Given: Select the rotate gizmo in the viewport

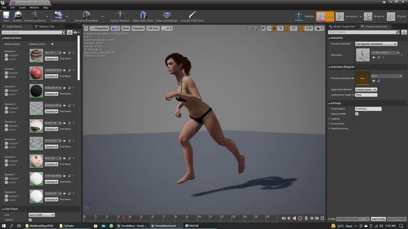Looking at the screenshot, I should pos(252,28).
